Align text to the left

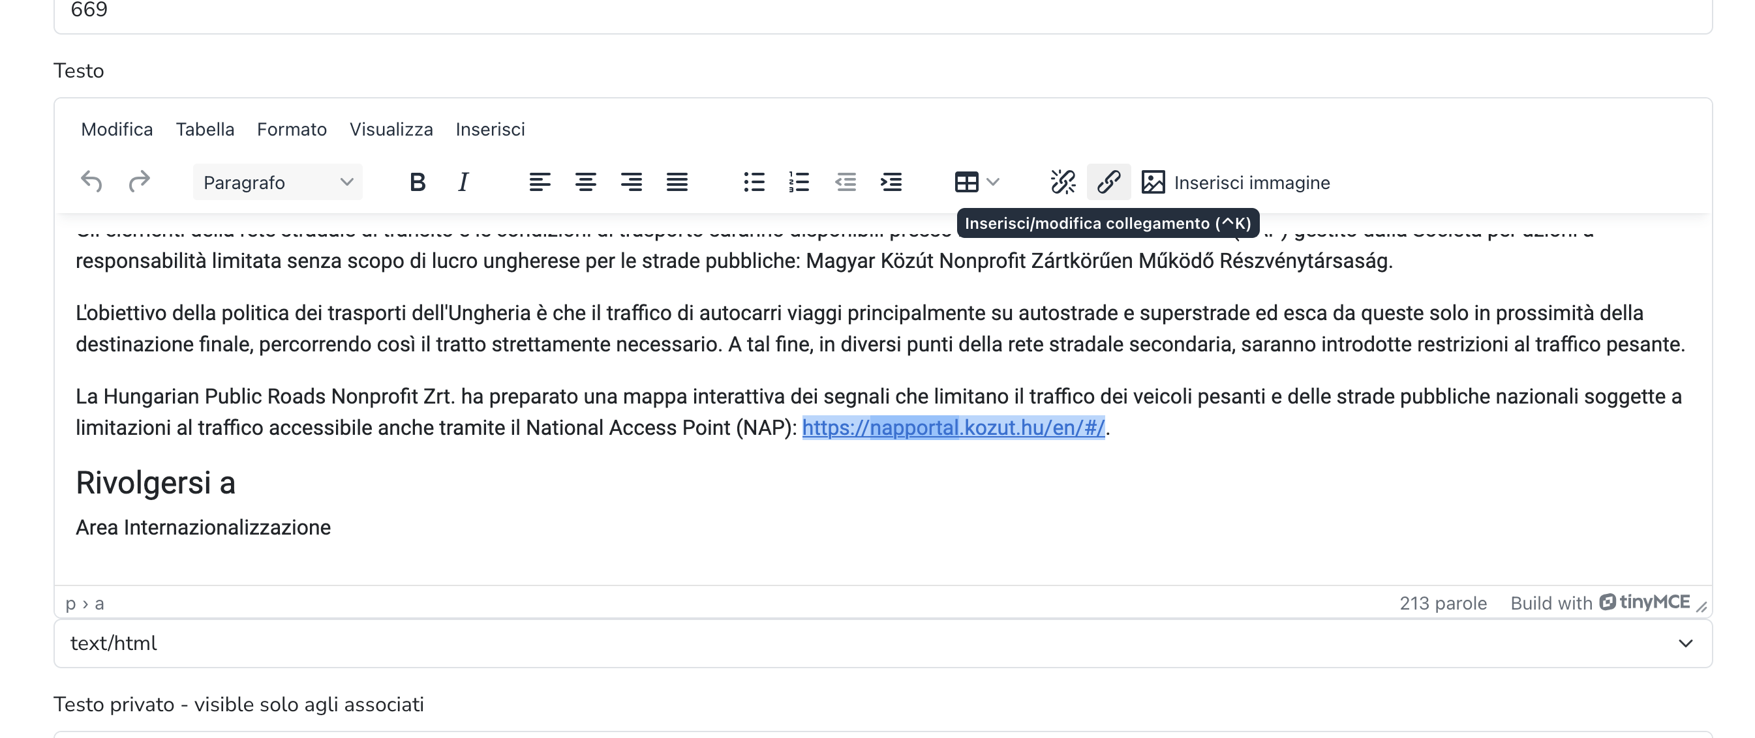click(540, 182)
